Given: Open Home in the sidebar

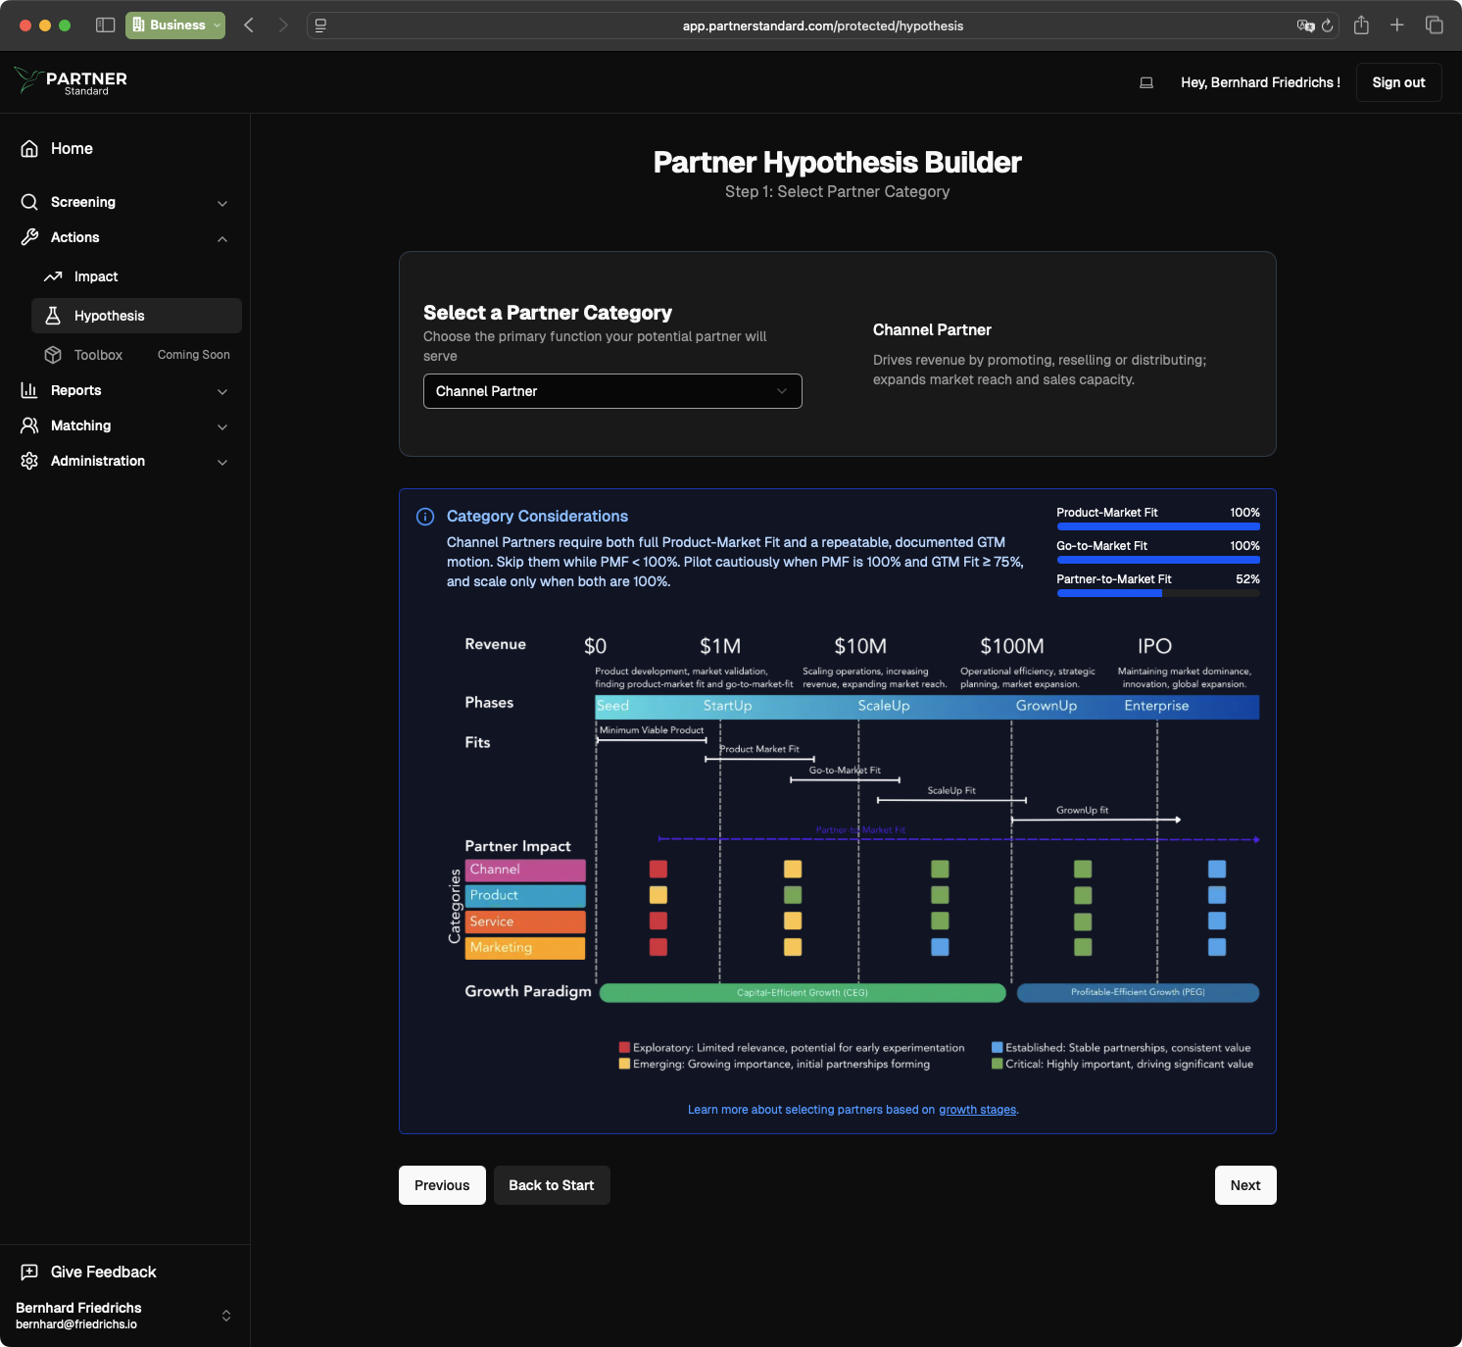Looking at the screenshot, I should (x=124, y=149).
